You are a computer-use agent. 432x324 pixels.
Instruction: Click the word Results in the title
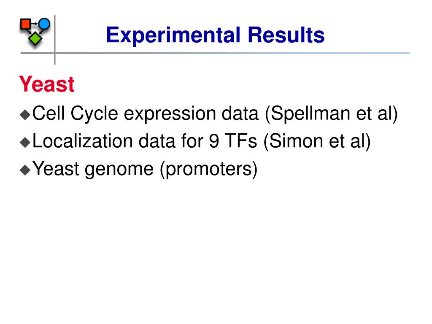point(286,35)
